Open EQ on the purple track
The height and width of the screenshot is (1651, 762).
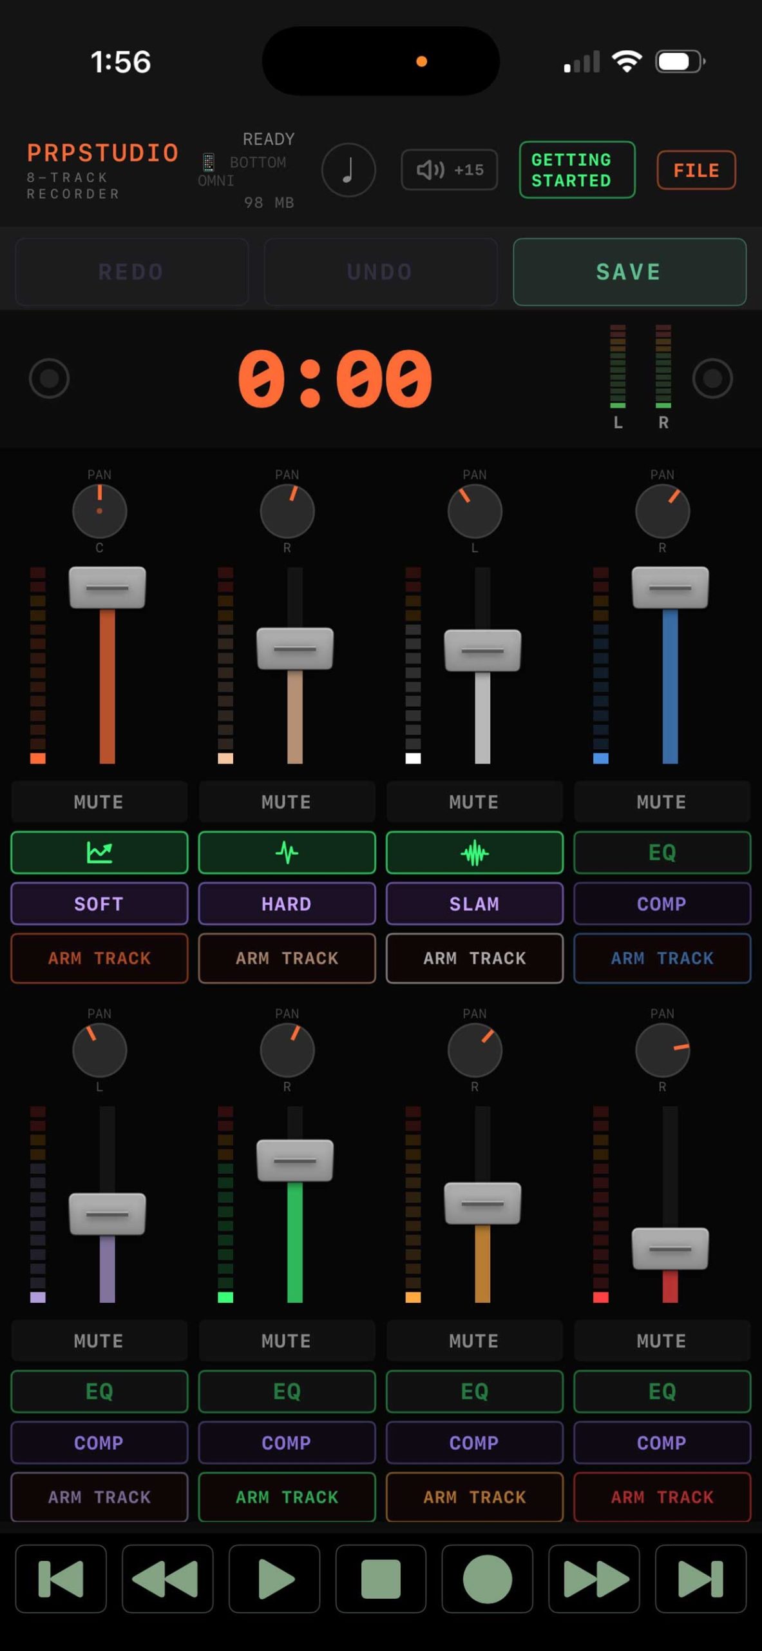pyautogui.click(x=99, y=1392)
